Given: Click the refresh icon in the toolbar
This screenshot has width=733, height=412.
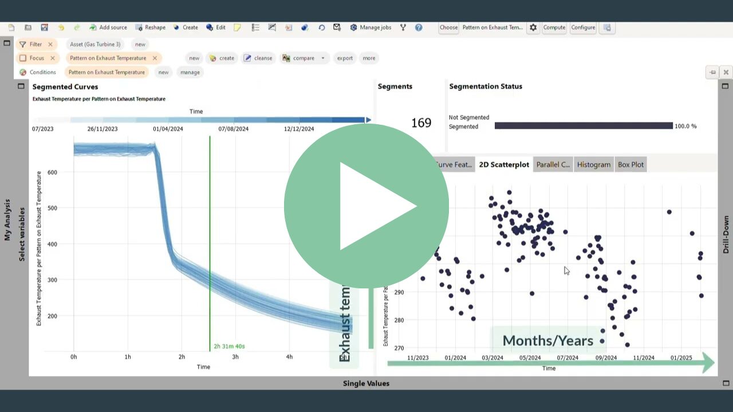Looking at the screenshot, I should tap(321, 27).
